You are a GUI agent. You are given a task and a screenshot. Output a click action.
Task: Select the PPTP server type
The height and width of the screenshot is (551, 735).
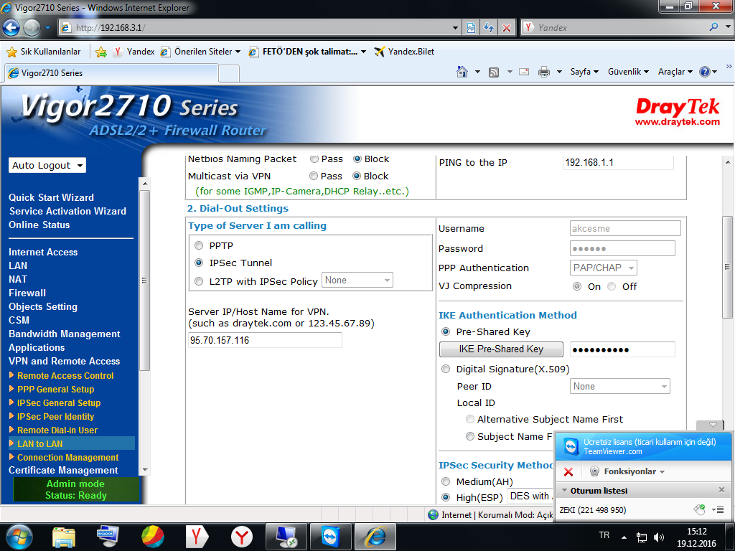tap(199, 245)
